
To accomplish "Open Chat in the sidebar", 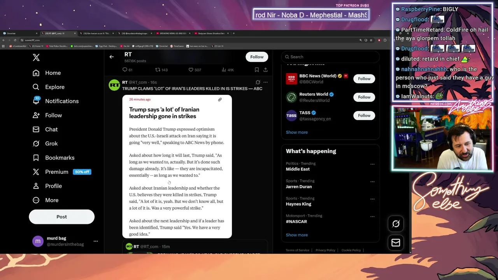I will point(45,129).
